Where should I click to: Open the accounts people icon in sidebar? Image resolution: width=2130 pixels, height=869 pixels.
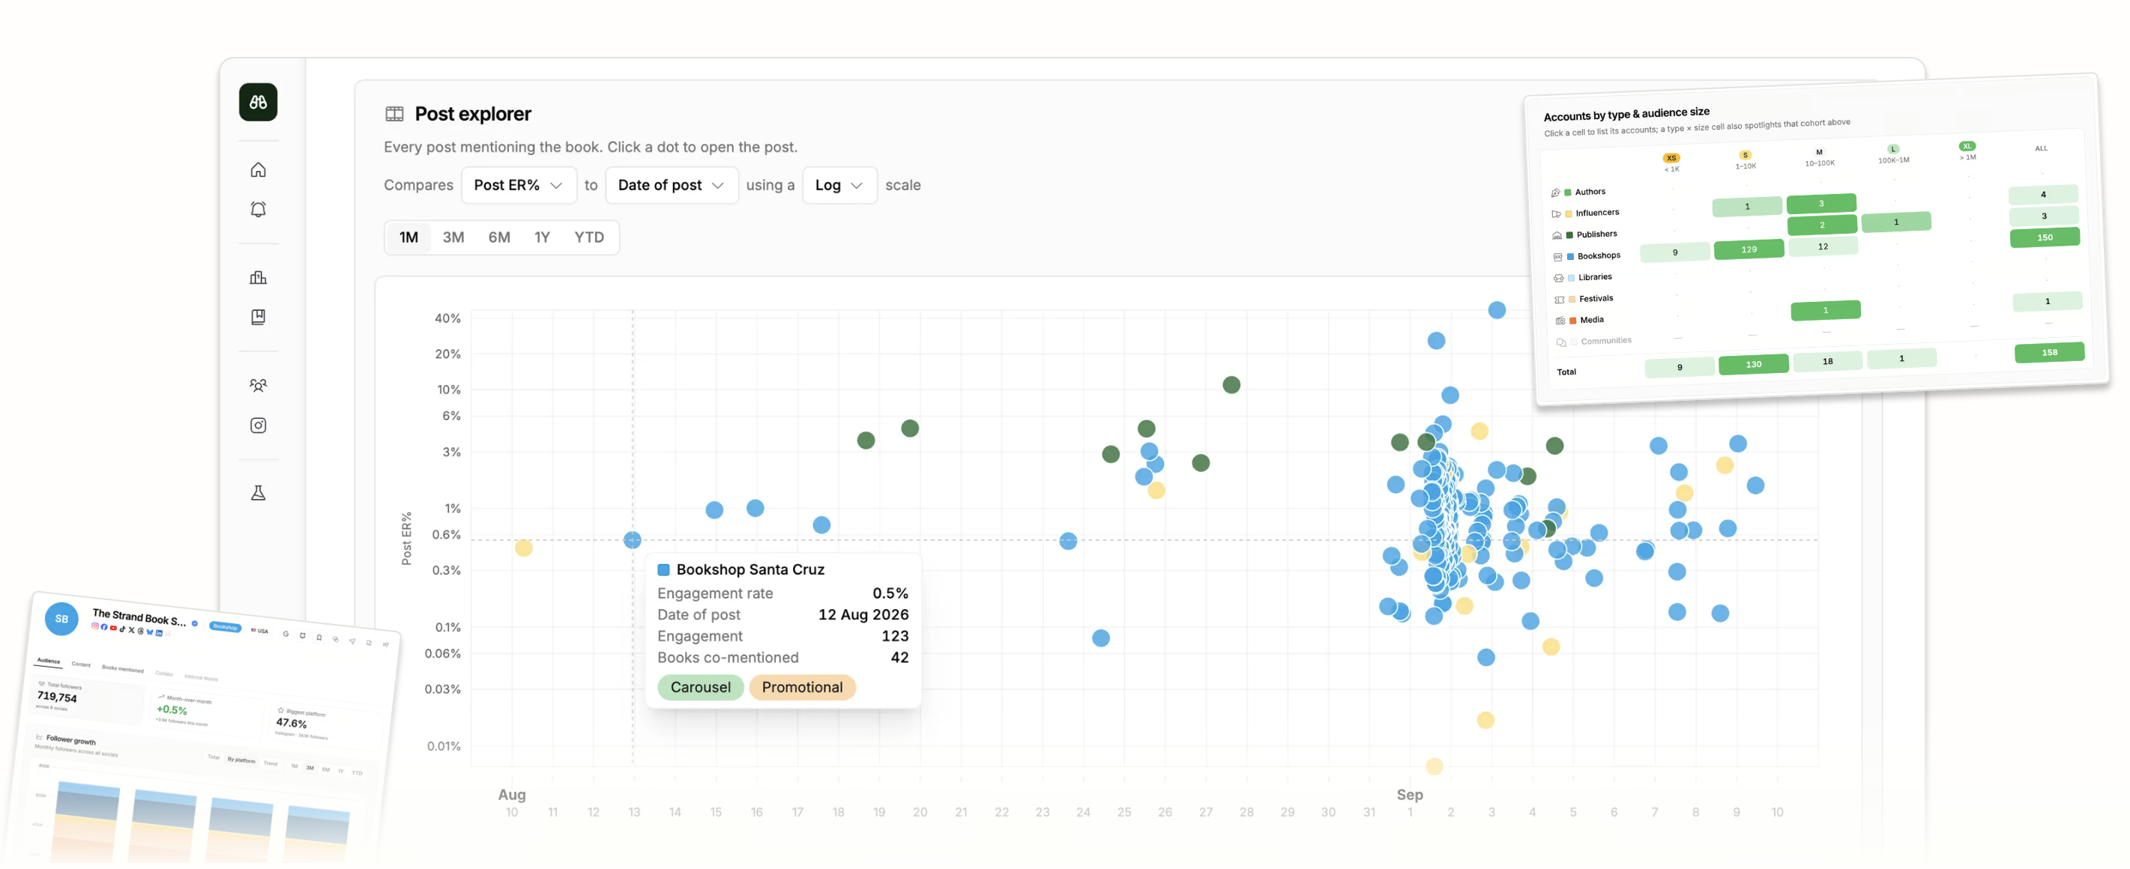(258, 385)
